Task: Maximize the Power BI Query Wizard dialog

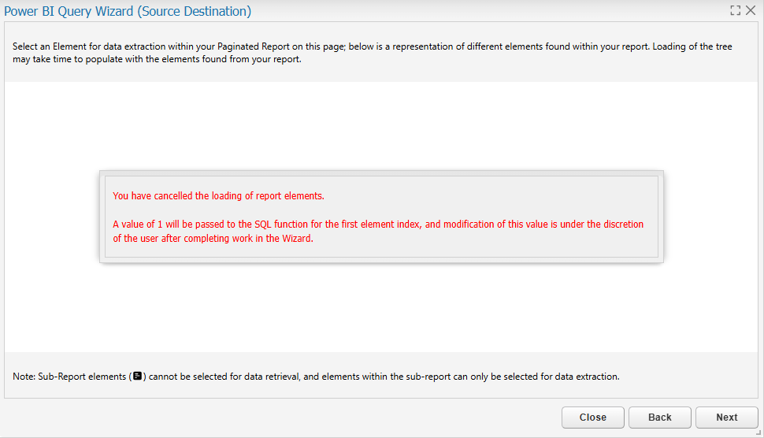Action: pos(736,10)
